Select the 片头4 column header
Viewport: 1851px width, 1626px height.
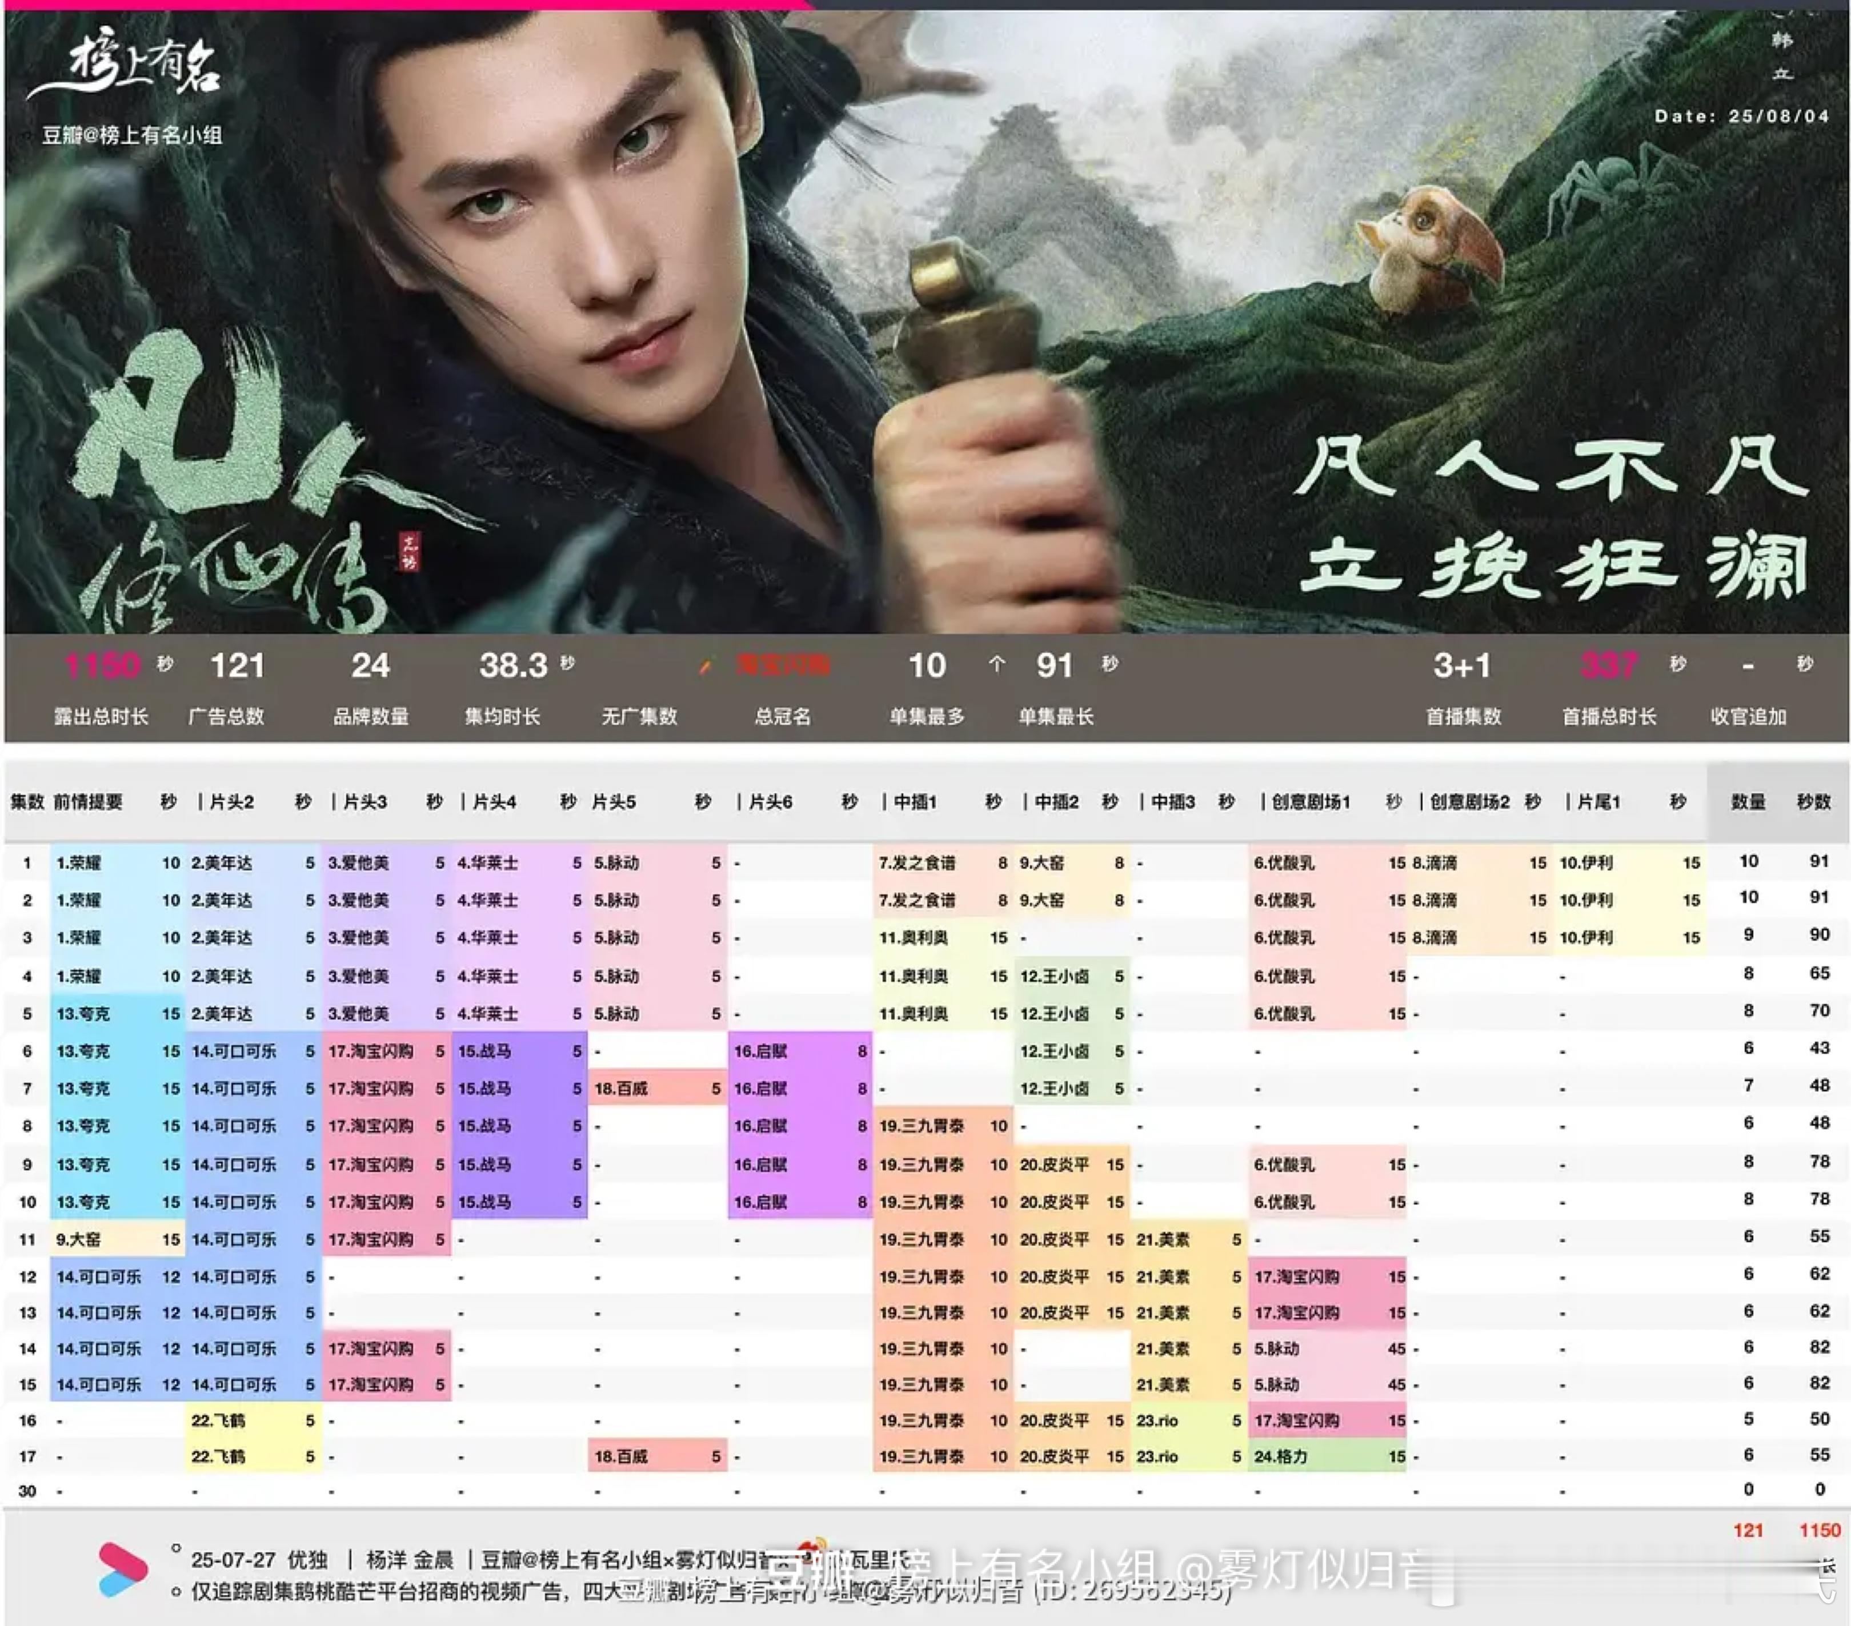coord(494,801)
